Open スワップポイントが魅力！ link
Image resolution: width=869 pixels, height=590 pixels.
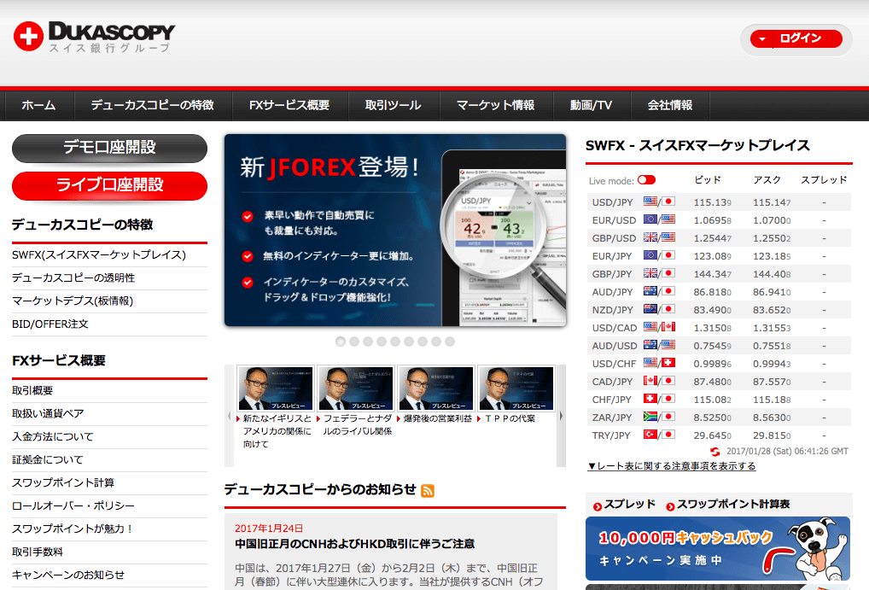(73, 529)
